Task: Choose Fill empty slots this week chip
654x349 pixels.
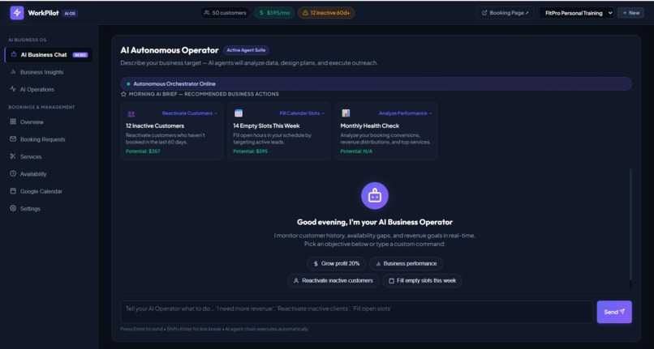Action: click(422, 281)
